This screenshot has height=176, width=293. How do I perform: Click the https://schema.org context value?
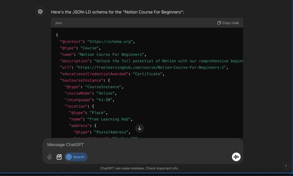(x=110, y=42)
